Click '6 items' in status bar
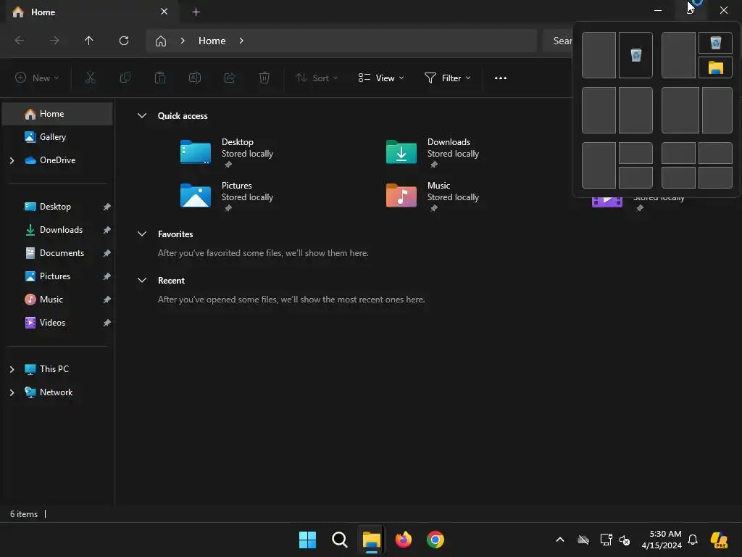The width and height of the screenshot is (742, 557). [24, 514]
